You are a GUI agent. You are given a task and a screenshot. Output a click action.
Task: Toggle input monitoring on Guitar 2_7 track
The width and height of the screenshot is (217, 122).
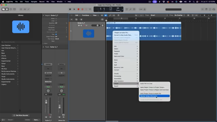pos(86,25)
